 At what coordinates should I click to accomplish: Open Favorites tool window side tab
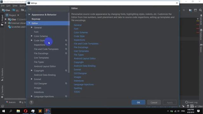tap(2, 92)
